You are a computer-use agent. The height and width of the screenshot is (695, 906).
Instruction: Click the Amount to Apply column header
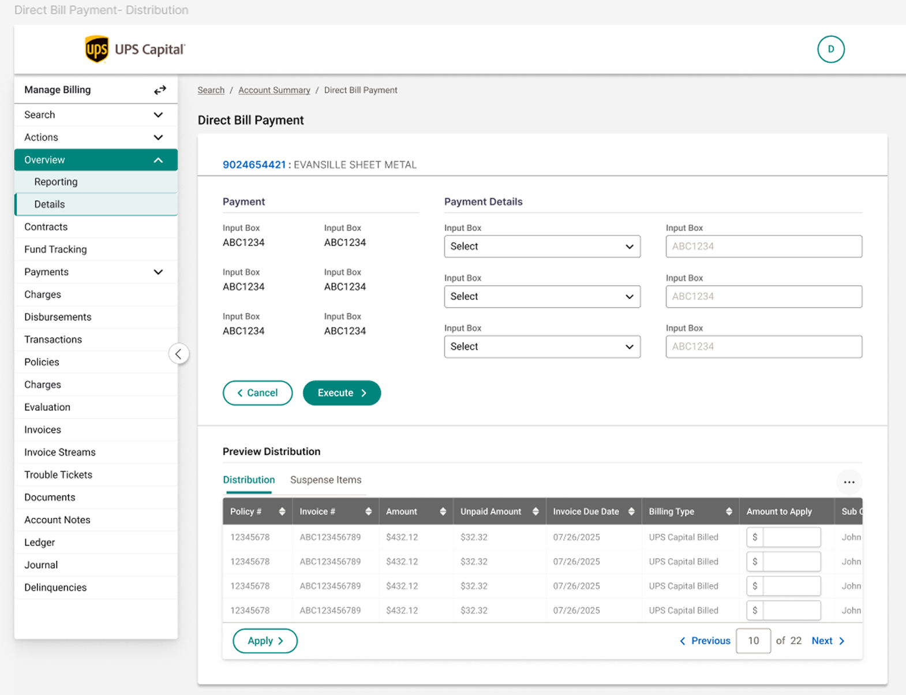pos(779,511)
